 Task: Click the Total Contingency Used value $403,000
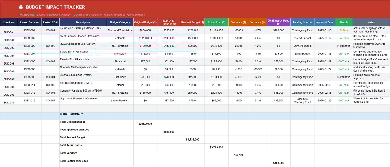click(278, 163)
